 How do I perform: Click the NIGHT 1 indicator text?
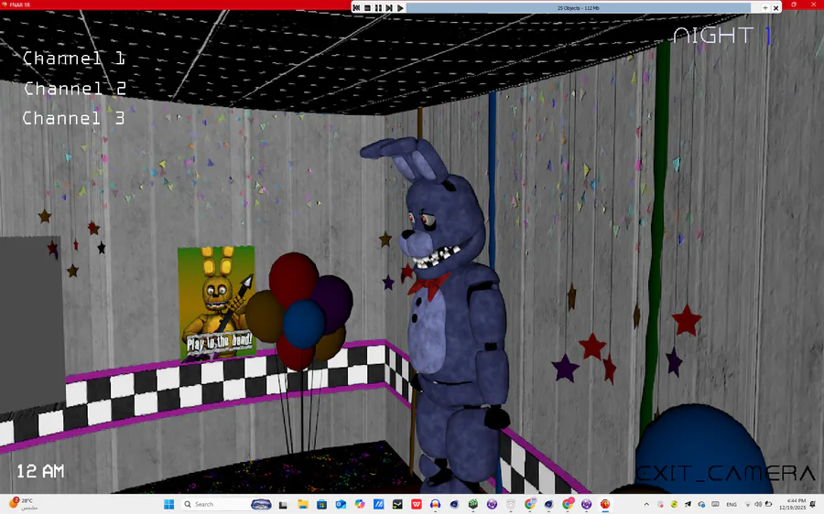(x=722, y=36)
